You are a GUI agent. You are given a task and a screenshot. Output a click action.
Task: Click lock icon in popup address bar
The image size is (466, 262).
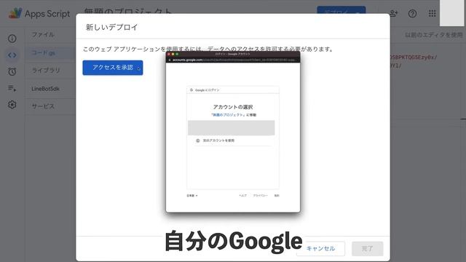[170, 60]
